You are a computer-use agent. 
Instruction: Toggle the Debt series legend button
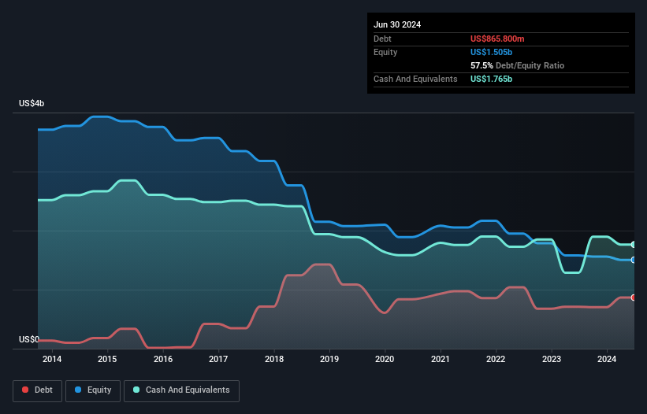[x=38, y=390]
